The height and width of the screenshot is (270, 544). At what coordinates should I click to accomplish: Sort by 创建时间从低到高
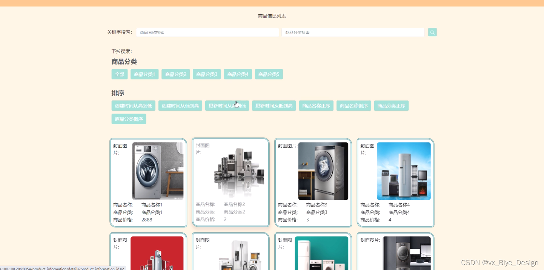(x=180, y=106)
